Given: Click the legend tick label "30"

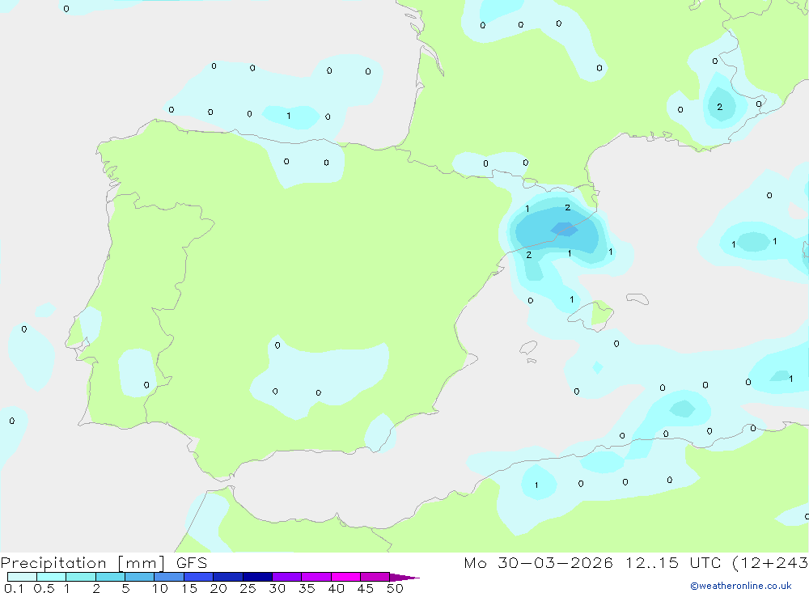Looking at the screenshot, I should [x=277, y=588].
